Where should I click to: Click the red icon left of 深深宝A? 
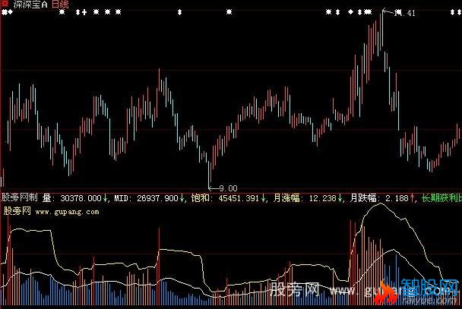tap(5, 4)
